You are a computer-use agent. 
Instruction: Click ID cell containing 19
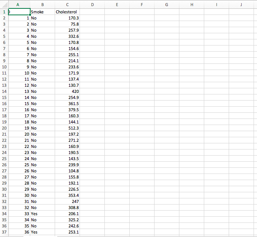coord(19,128)
